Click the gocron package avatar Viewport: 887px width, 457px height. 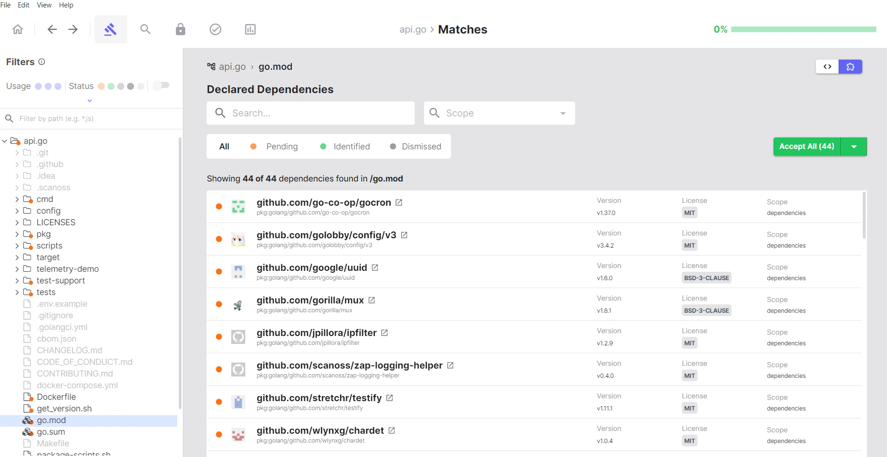[x=238, y=206]
